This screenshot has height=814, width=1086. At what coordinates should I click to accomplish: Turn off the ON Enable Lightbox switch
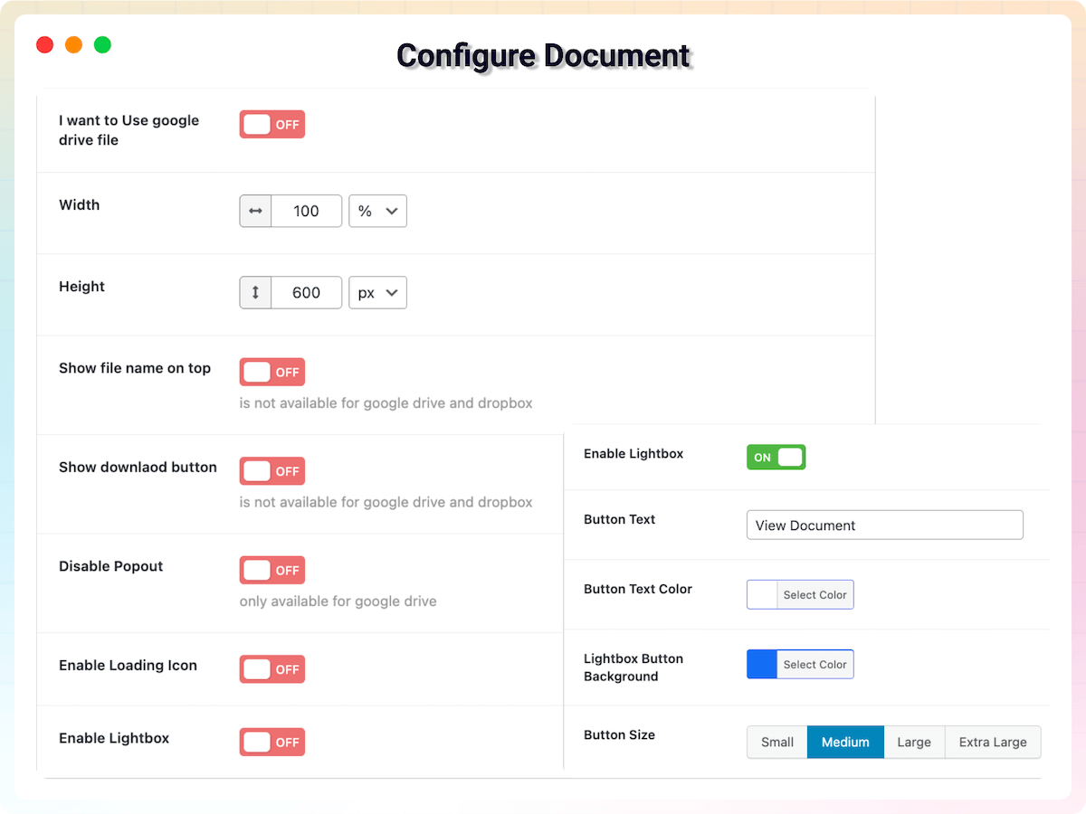[x=776, y=457]
